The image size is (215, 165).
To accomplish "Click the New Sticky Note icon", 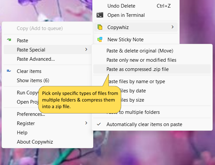I will (100, 40).
